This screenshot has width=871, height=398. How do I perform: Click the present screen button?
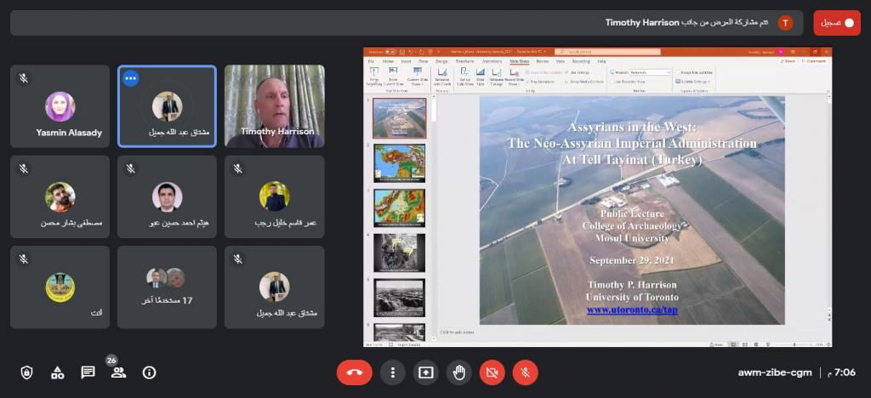(x=425, y=372)
